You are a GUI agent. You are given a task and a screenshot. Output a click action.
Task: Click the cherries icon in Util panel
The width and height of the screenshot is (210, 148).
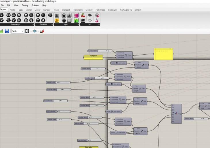(x=83, y=15)
